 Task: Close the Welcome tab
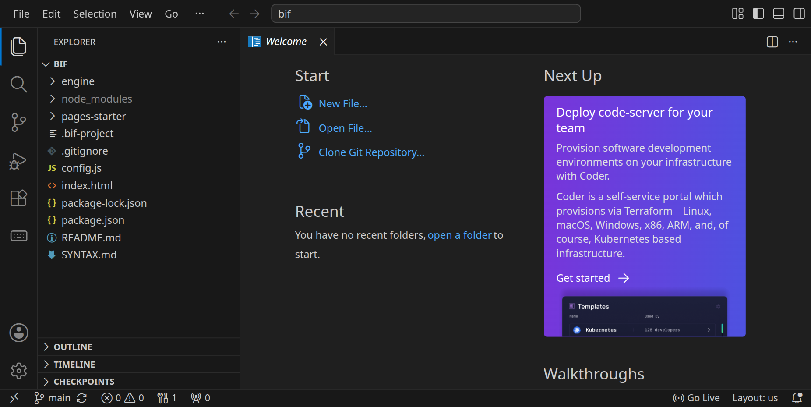coord(323,42)
